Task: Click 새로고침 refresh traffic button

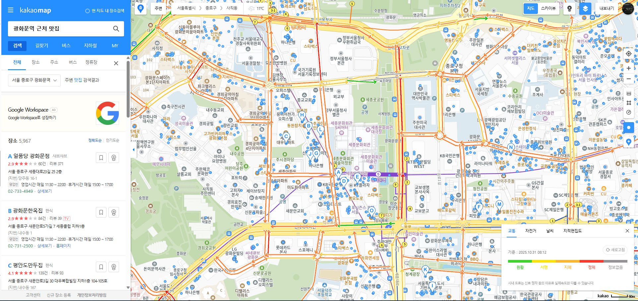Action: pos(615,250)
